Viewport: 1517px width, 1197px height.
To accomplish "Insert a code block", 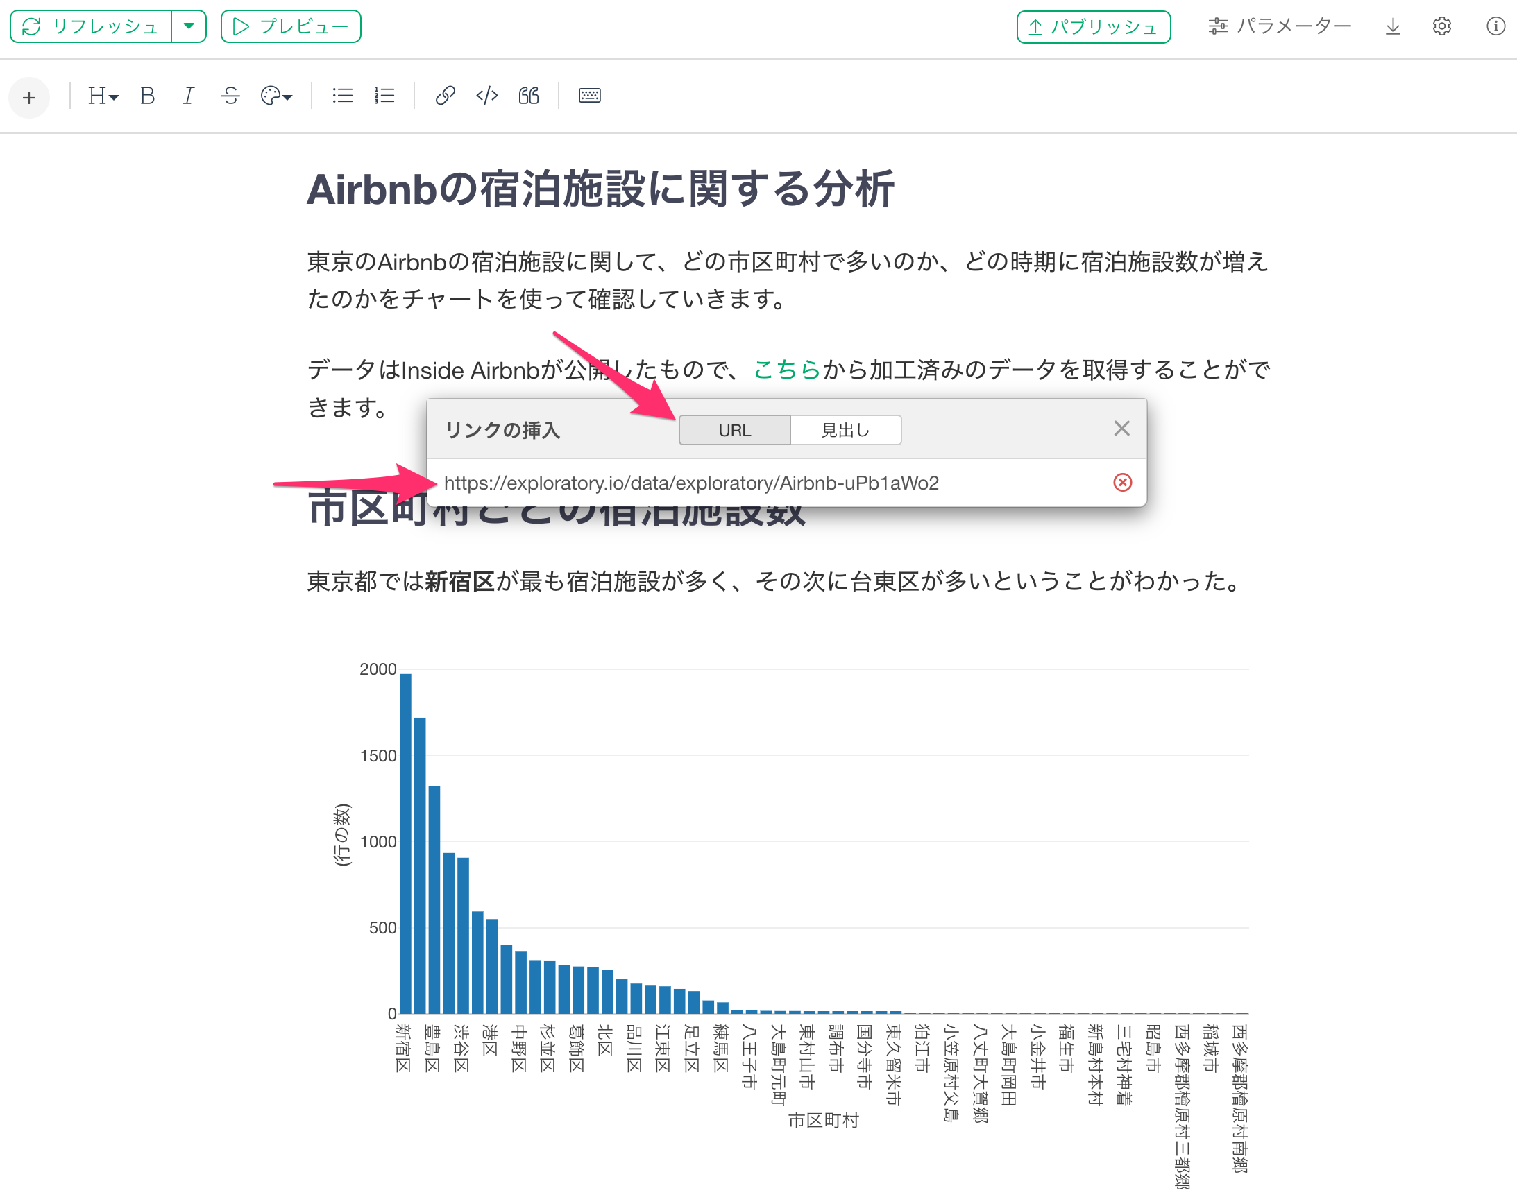I will click(486, 95).
